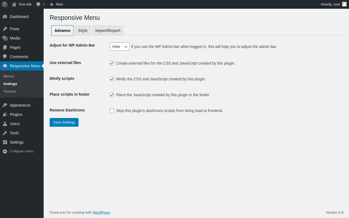
Task: Click the WordPress logo icon
Action: point(5,4)
